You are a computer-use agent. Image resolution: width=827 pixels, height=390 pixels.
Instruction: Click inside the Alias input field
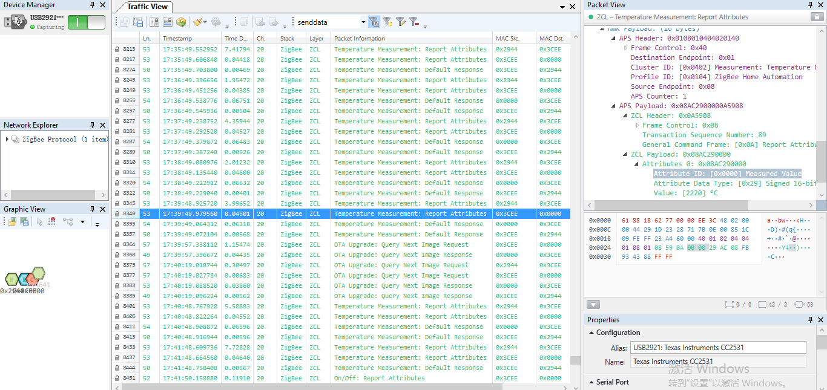point(717,347)
